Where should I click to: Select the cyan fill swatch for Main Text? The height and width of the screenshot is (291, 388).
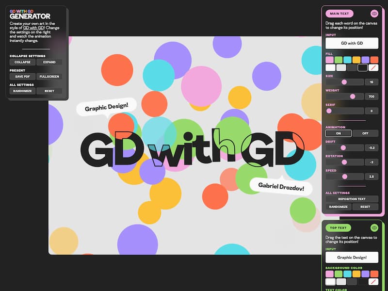point(347,60)
